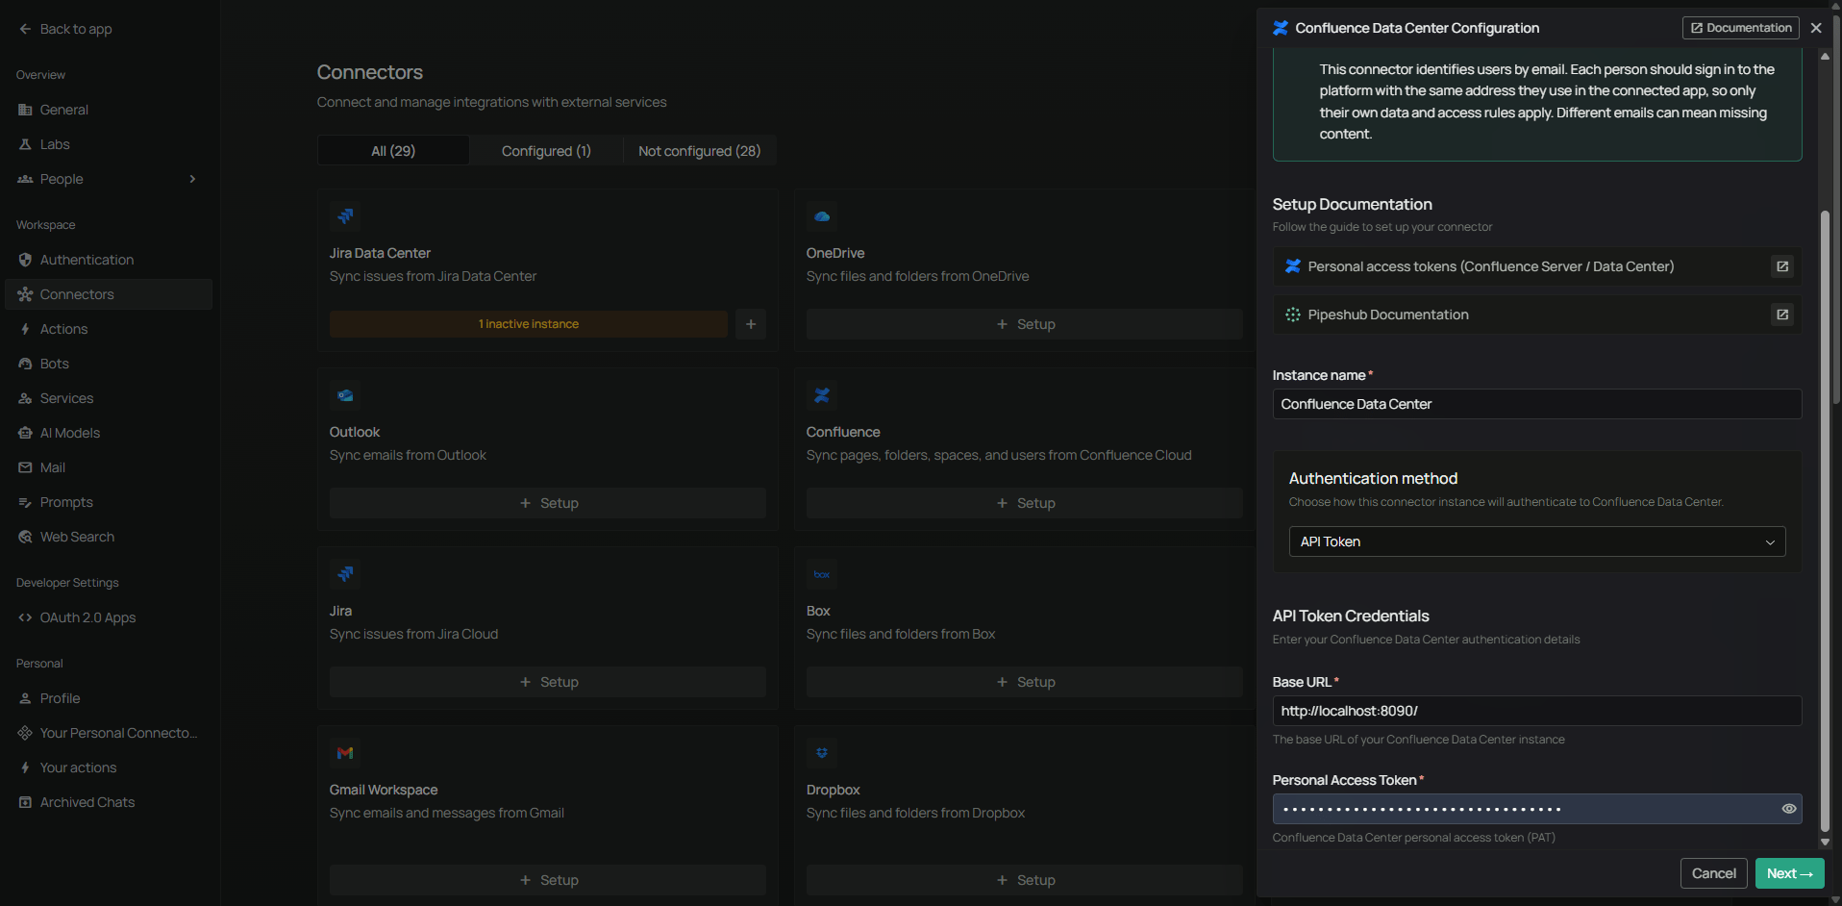Viewport: 1842px width, 906px height.
Task: Click the panel scrollbar up arrow
Action: click(1825, 56)
